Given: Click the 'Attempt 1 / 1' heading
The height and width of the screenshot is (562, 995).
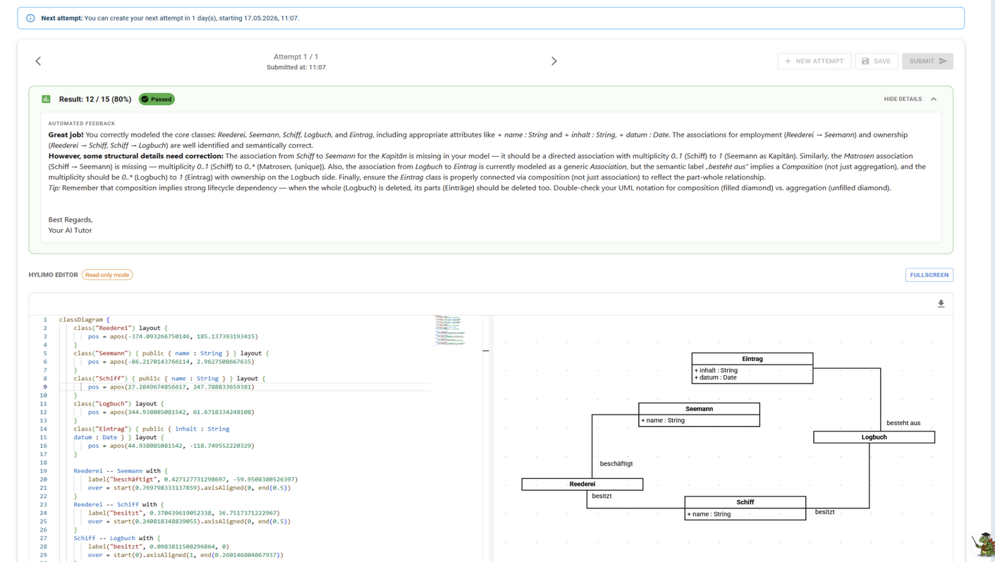Looking at the screenshot, I should [296, 56].
